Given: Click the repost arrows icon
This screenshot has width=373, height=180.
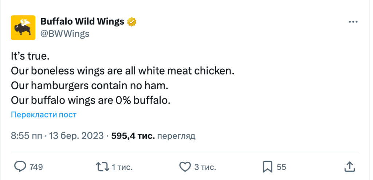Looking at the screenshot, I should click(x=102, y=167).
